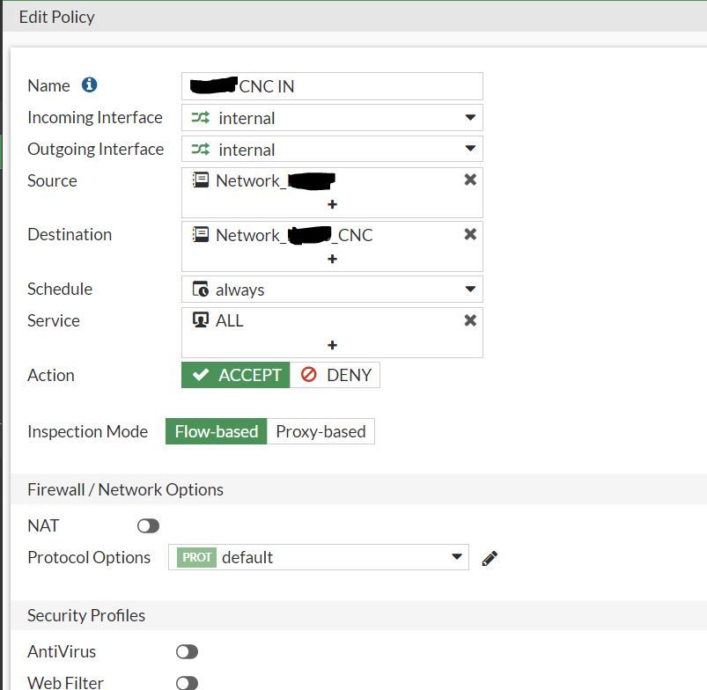This screenshot has height=690, width=707.
Task: Open the Outgoing Interface dropdown
Action: pyautogui.click(x=332, y=150)
